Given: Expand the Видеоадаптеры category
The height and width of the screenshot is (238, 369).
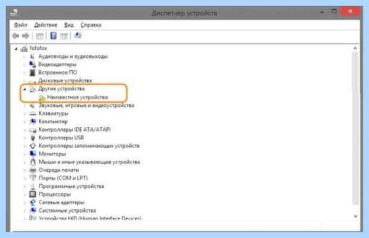Looking at the screenshot, I should tap(24, 65).
